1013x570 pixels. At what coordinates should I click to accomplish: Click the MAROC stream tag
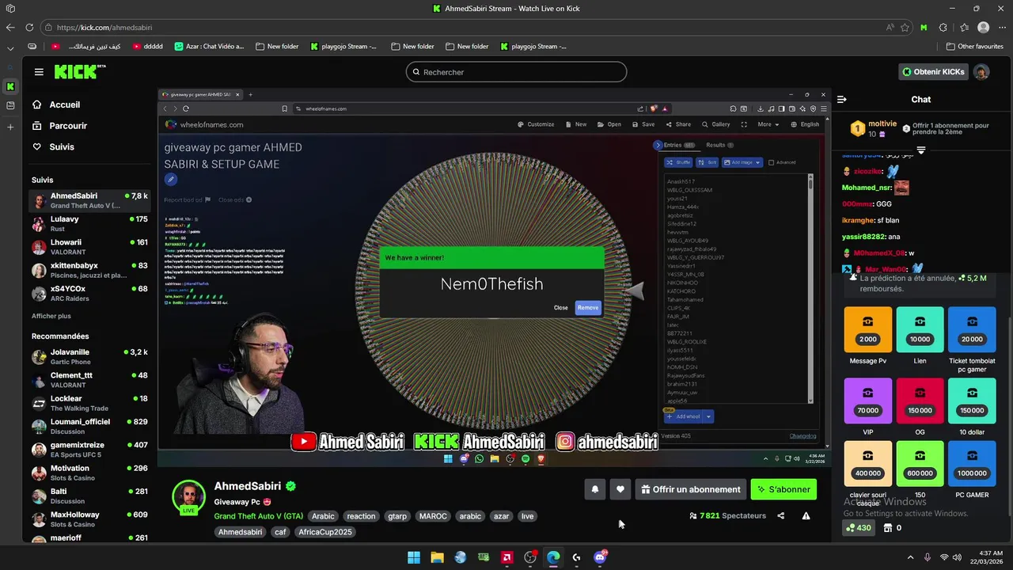(x=433, y=516)
